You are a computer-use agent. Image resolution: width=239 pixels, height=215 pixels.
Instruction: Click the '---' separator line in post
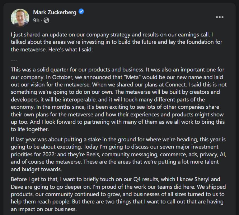14,60
